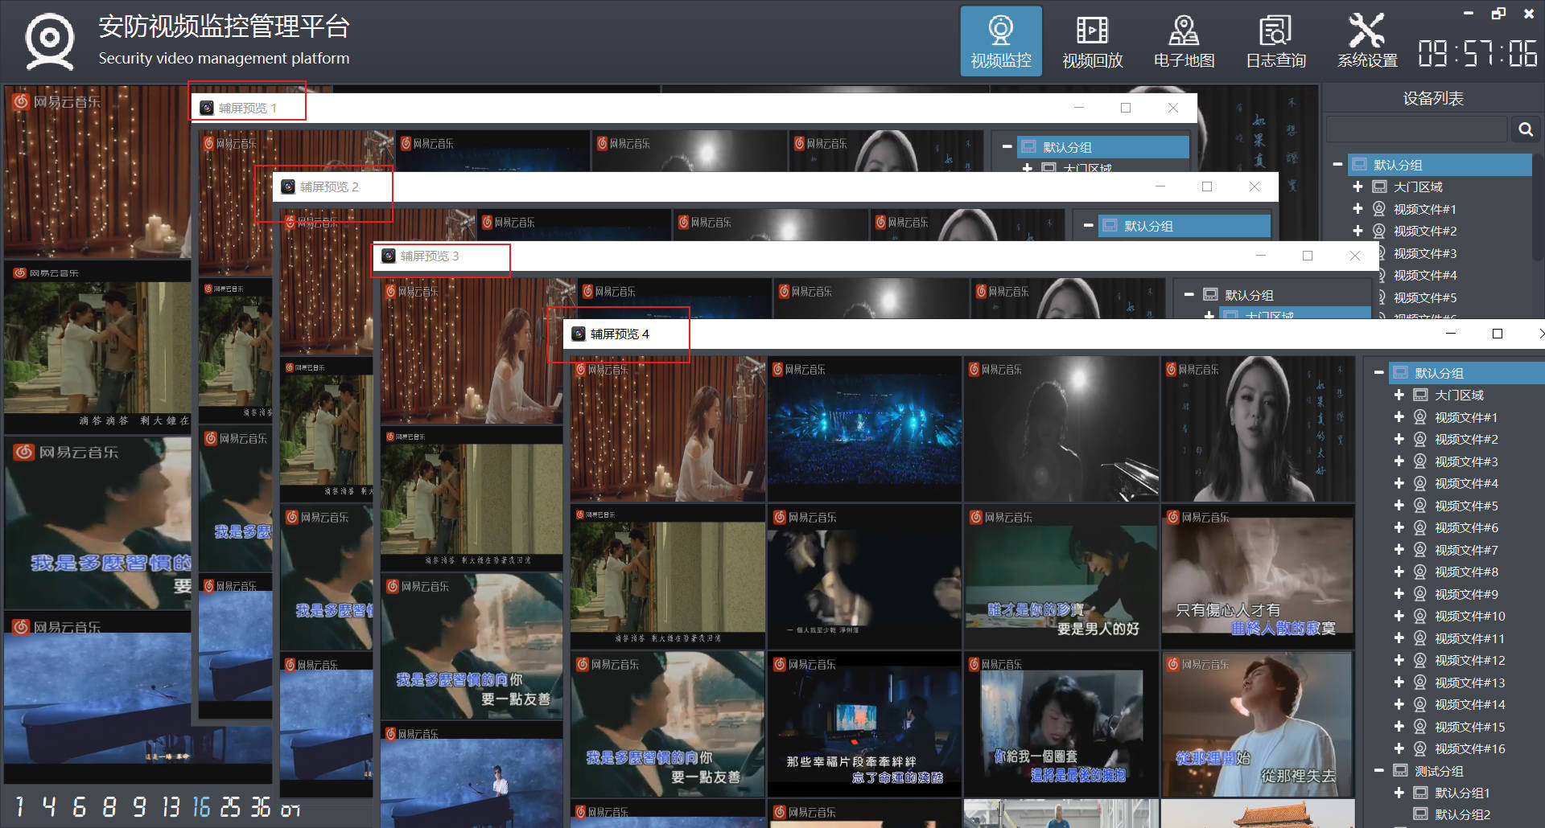
Task: Switch main view to 13-screen layout
Action: (x=171, y=807)
